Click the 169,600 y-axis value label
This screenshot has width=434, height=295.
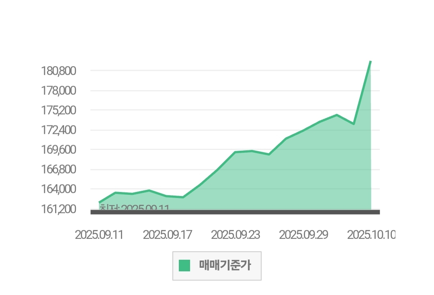tap(59, 150)
